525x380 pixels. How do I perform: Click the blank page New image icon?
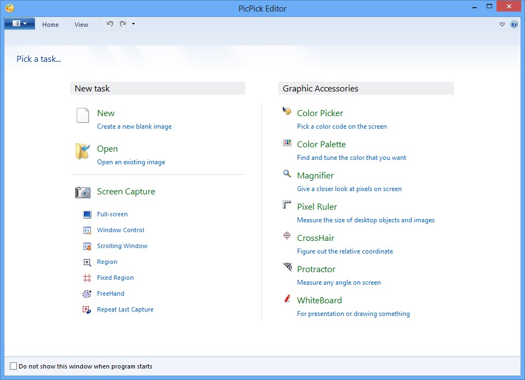(x=83, y=116)
